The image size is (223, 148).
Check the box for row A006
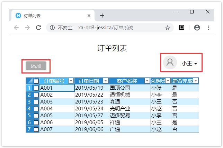pyautogui.click(x=36, y=122)
